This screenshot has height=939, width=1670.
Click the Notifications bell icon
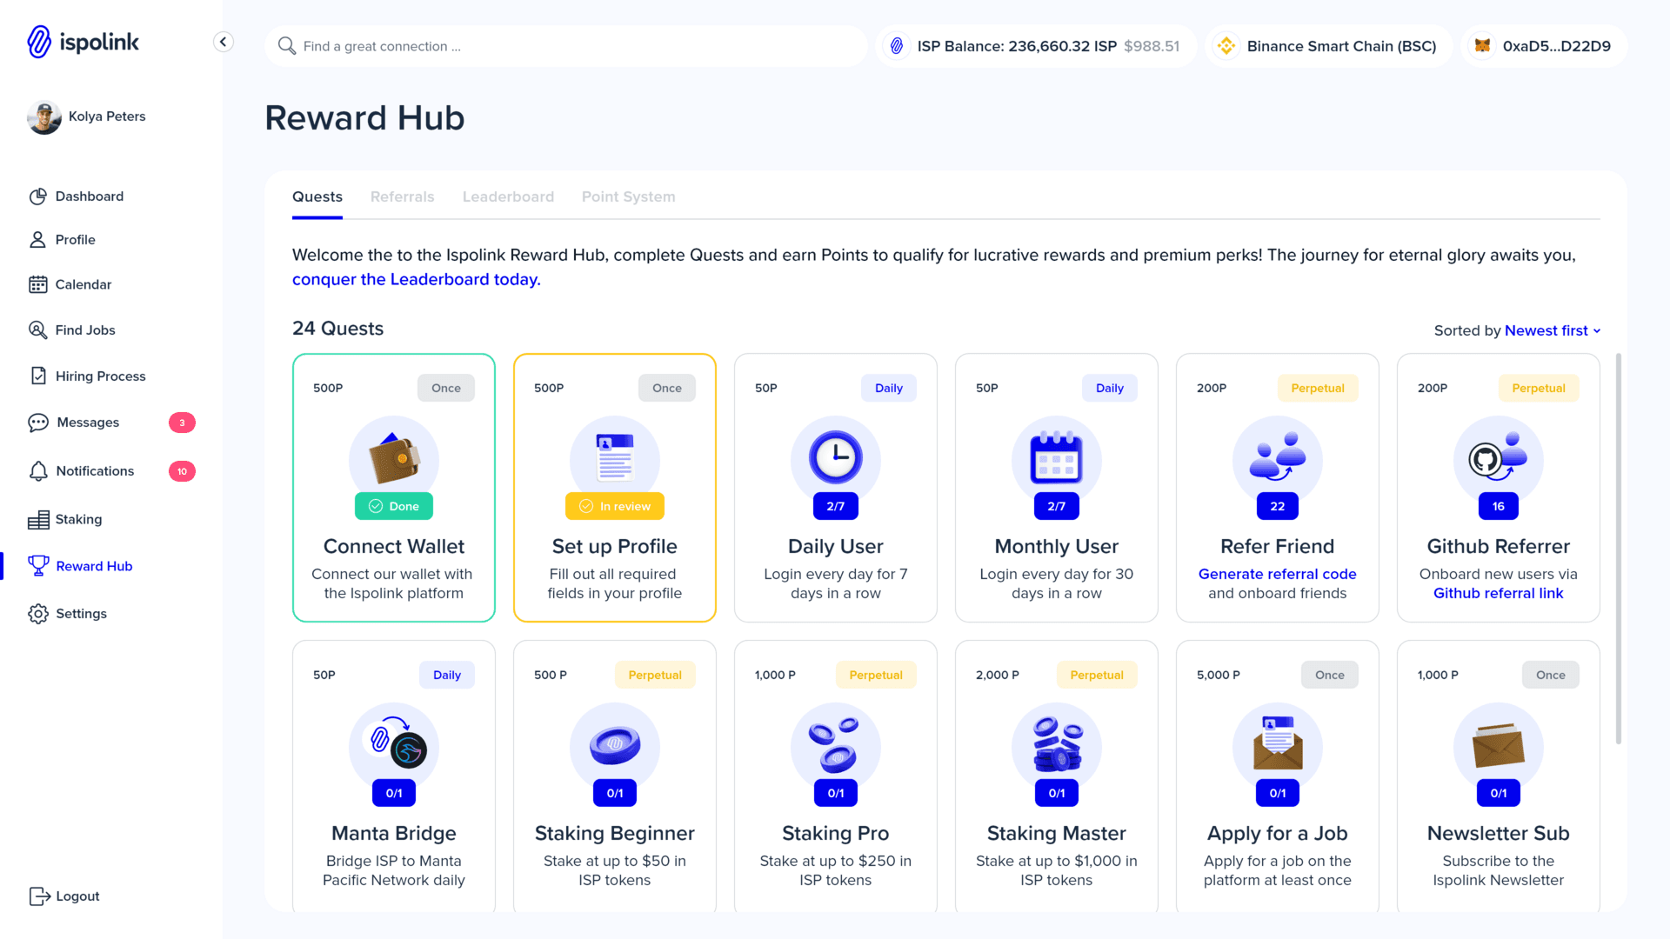[37, 471]
